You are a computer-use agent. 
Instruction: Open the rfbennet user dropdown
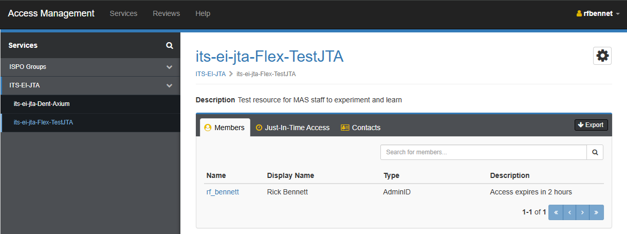(598, 14)
